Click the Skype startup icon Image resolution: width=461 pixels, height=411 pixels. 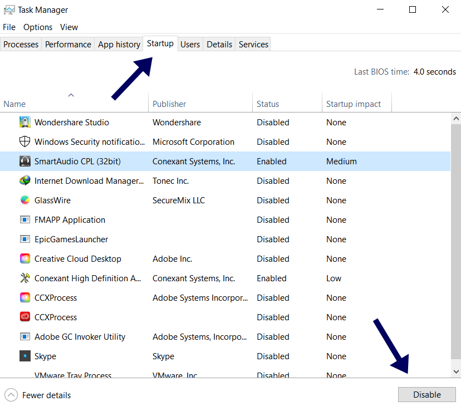(x=24, y=356)
